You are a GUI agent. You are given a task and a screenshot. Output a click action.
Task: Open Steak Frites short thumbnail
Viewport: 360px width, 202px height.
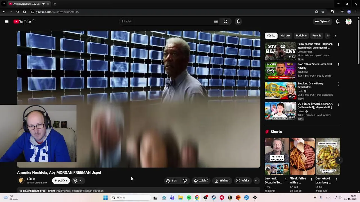pyautogui.click(x=302, y=156)
